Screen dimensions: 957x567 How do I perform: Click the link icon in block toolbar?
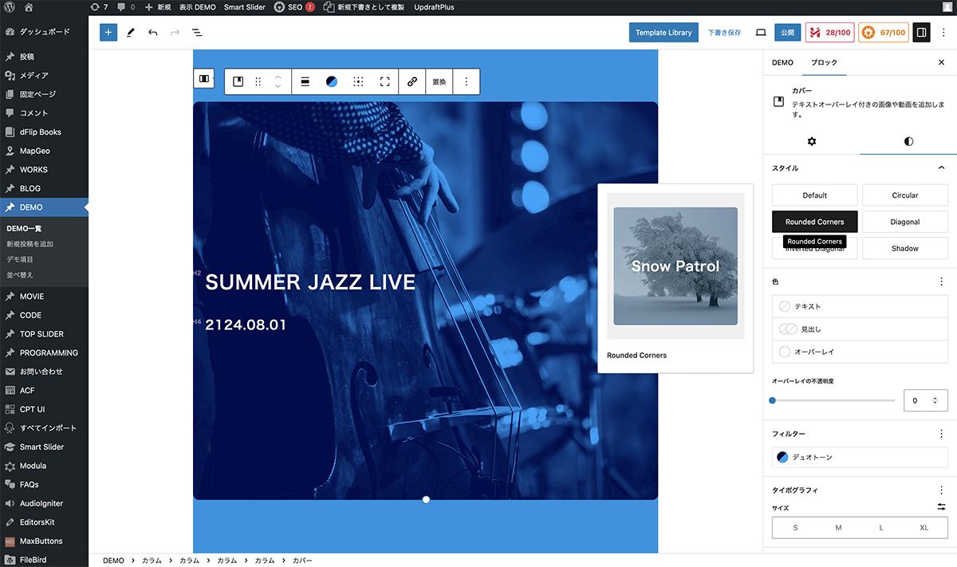(x=412, y=81)
